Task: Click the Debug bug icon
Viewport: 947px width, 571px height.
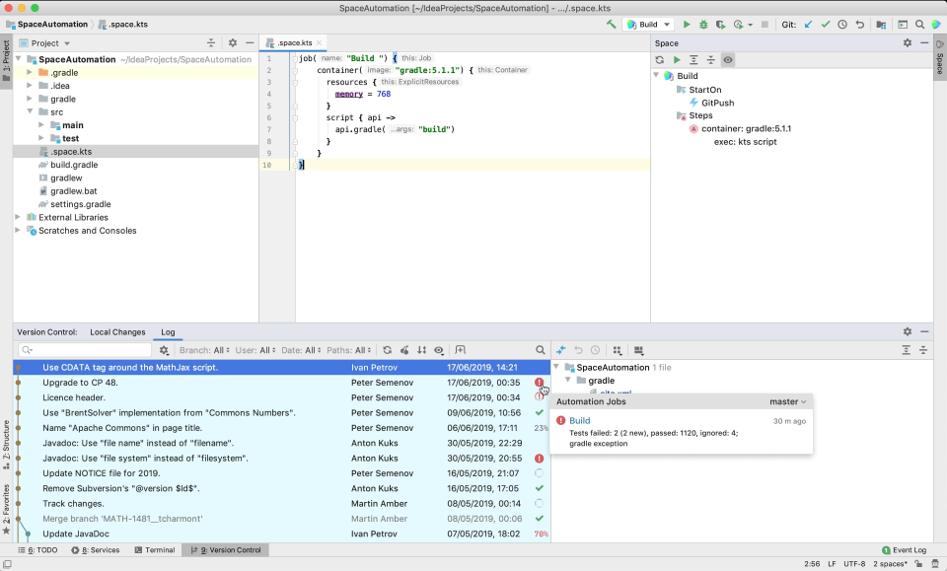Action: pos(703,24)
